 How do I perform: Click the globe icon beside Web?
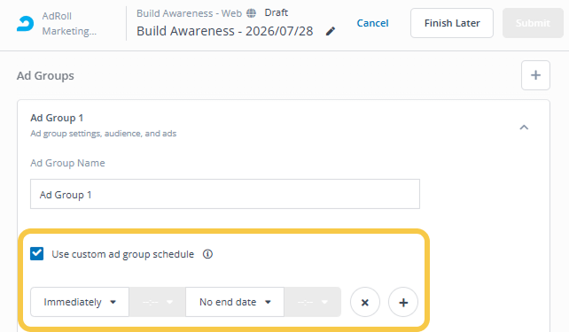tap(251, 13)
